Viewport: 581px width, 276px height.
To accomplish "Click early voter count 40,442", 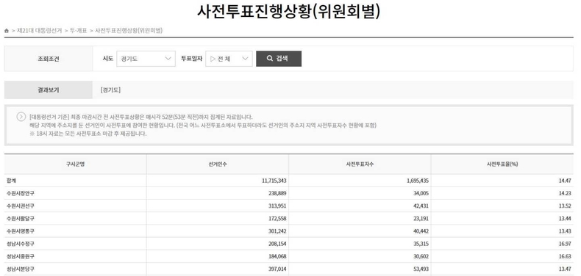I will (x=421, y=231).
